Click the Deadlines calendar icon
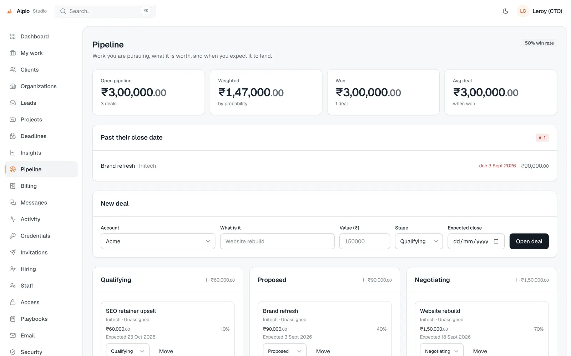This screenshot has width=571, height=356. coord(13,136)
